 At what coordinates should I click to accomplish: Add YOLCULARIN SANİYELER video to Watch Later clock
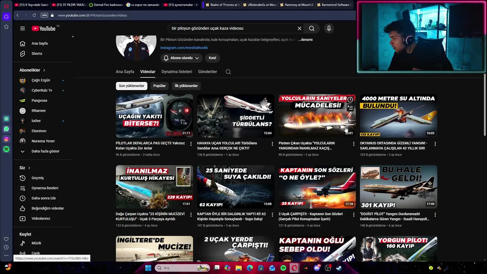[x=350, y=100]
